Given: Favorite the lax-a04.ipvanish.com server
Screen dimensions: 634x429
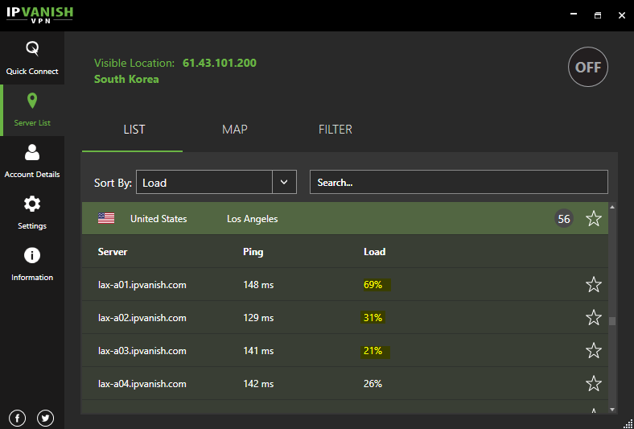Looking at the screenshot, I should [594, 384].
